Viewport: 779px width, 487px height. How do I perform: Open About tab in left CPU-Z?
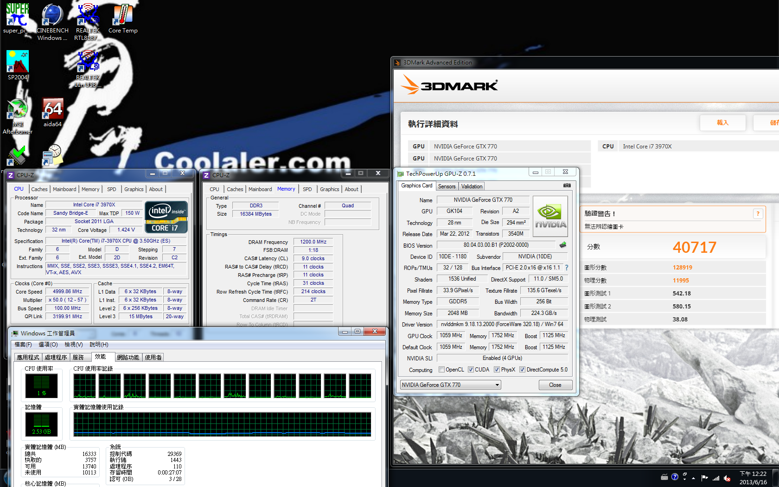(x=156, y=189)
